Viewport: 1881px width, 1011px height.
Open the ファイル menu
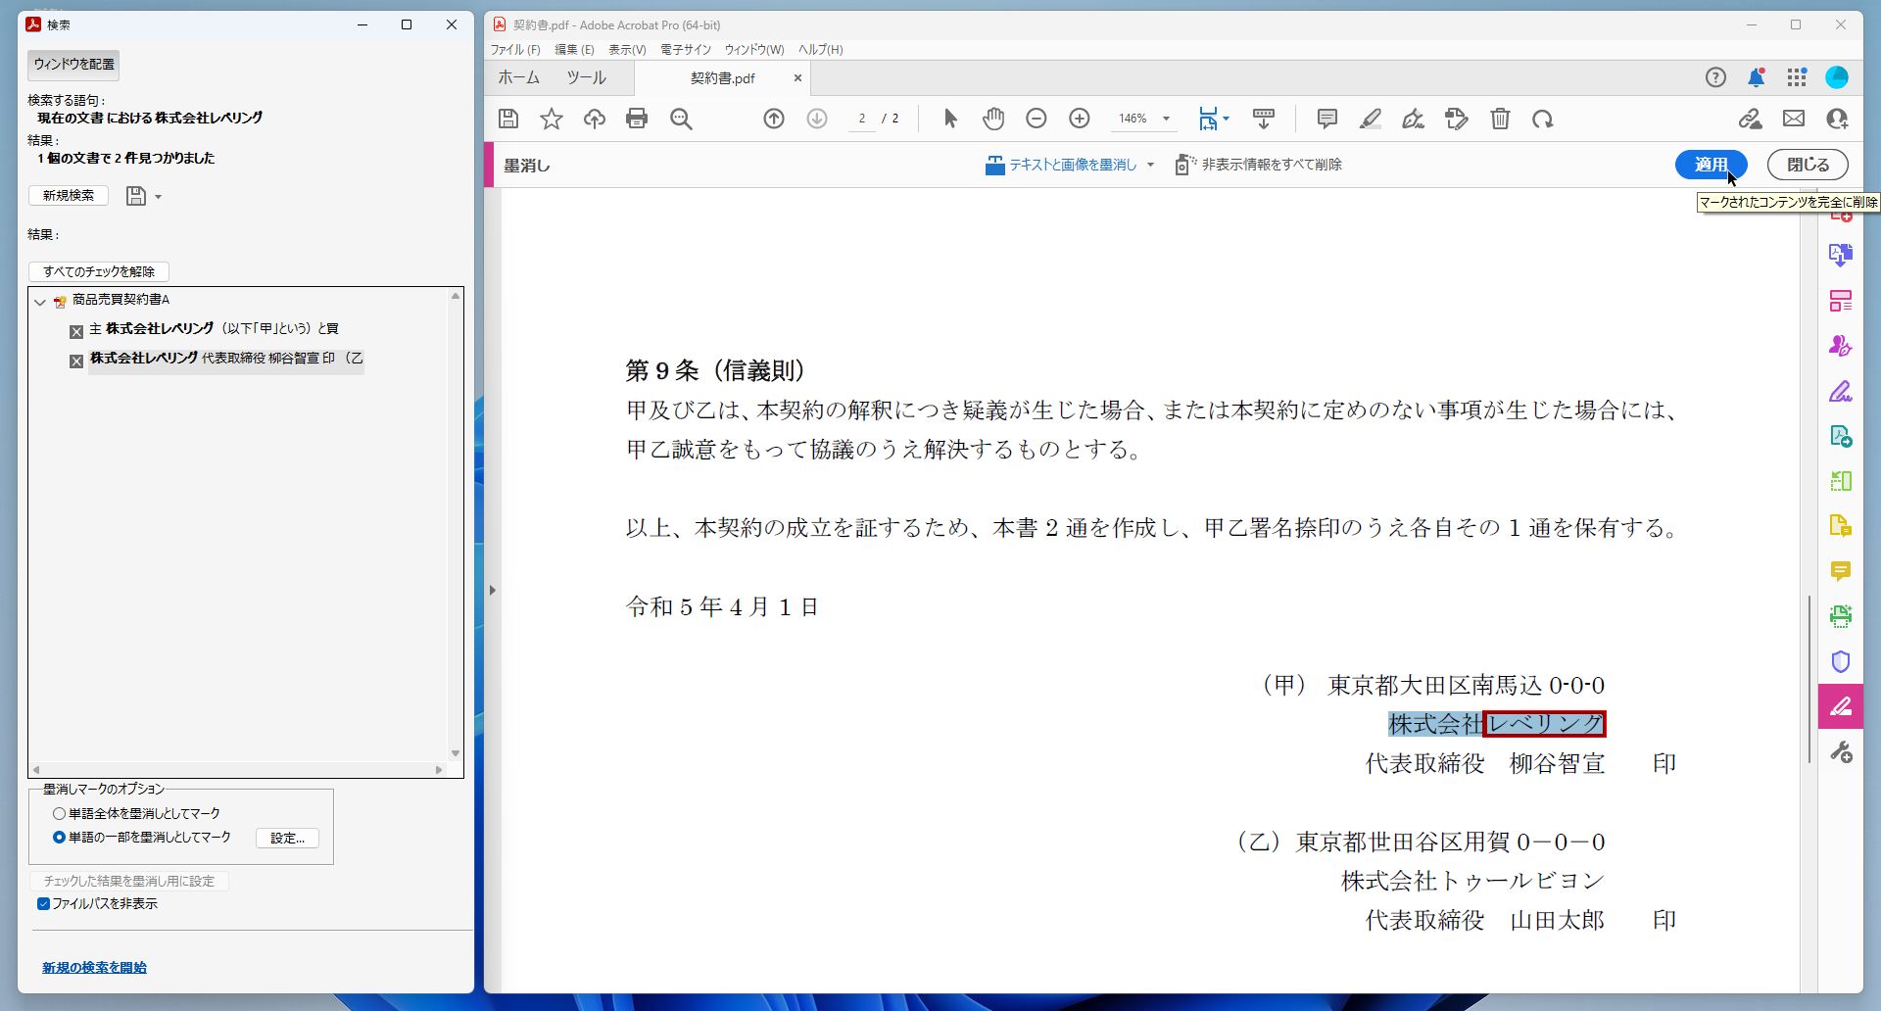[515, 49]
